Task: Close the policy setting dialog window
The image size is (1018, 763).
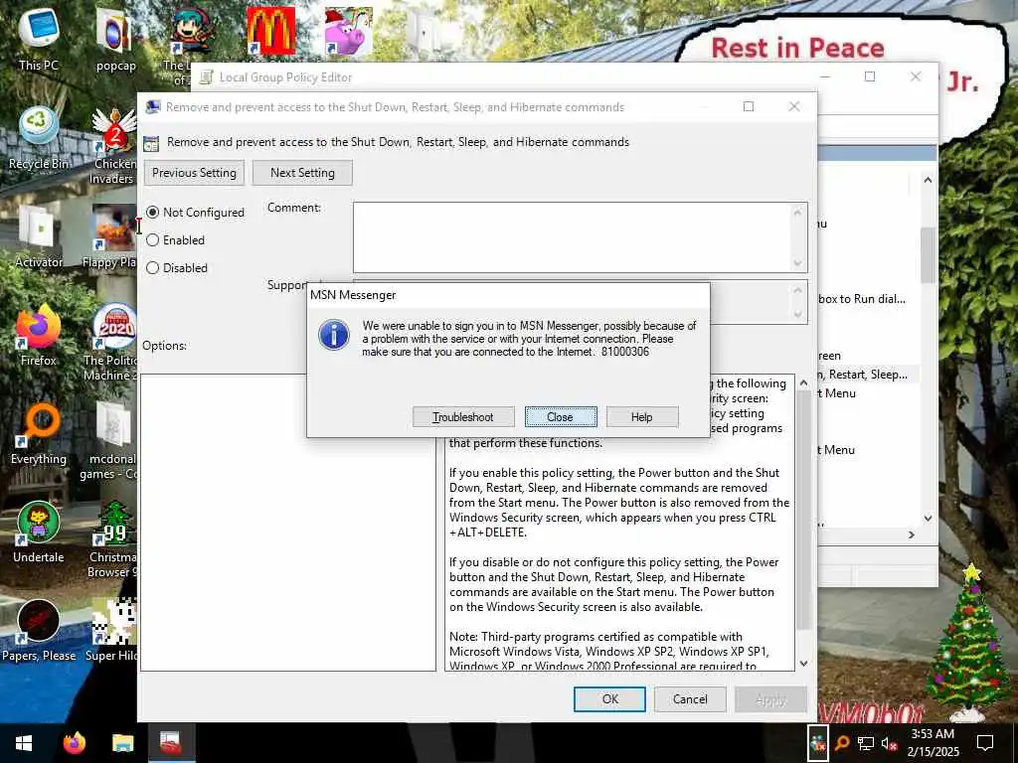Action: pos(794,106)
